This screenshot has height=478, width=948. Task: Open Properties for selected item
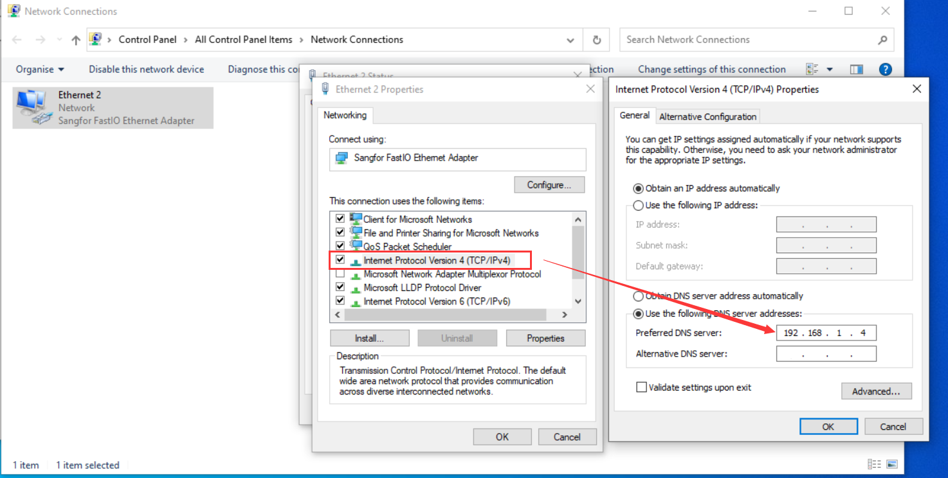[x=545, y=338]
